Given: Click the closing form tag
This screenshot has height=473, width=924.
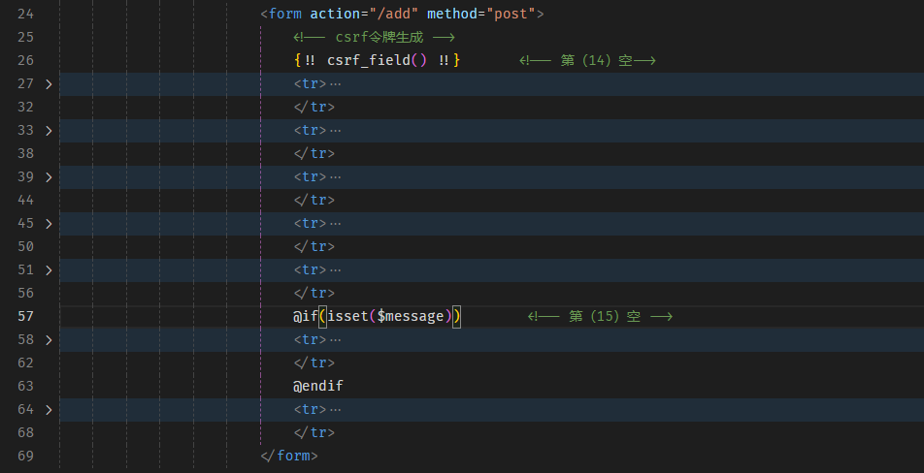Looking at the screenshot, I should tap(289, 456).
